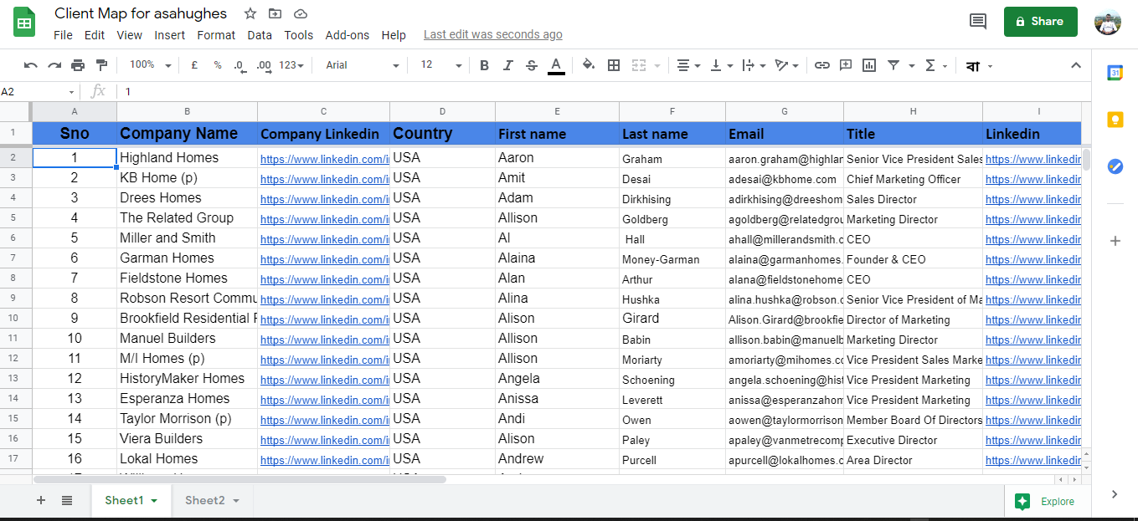Open Google Keep from side panel
This screenshot has width=1138, height=521.
click(1115, 119)
